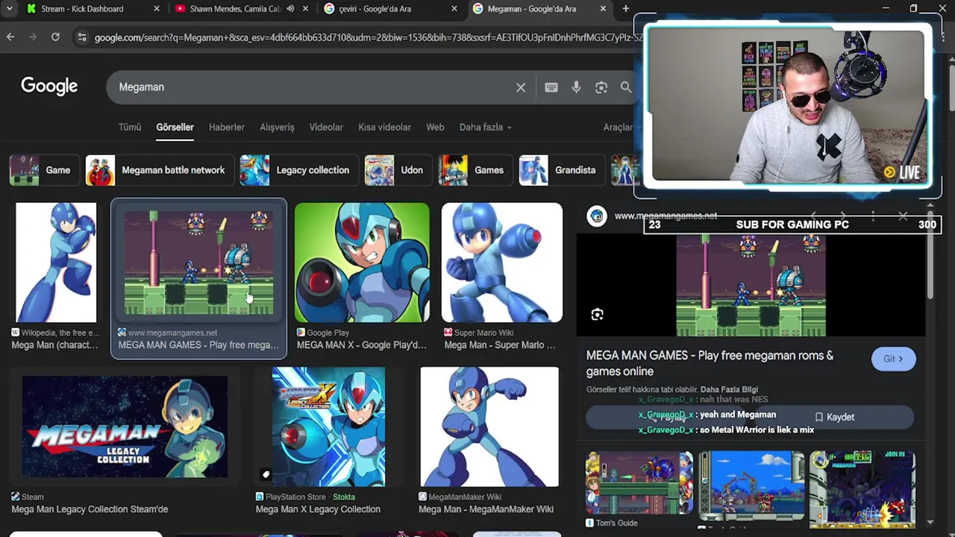Image resolution: width=955 pixels, height=537 pixels.
Task: Open Google Play MEGA MAN X thumbnail
Action: 362,263
